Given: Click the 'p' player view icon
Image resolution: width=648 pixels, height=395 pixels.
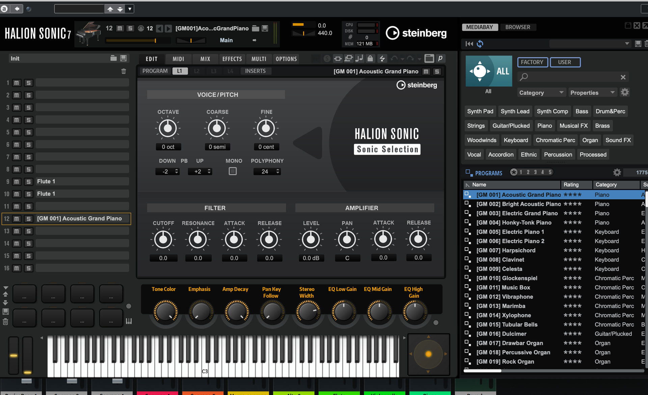Looking at the screenshot, I should tap(440, 59).
